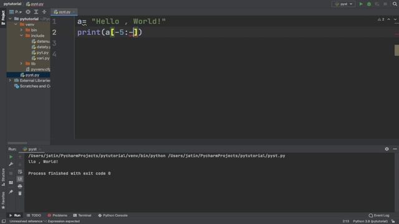Expand the bin folder
The height and width of the screenshot is (224, 399).
click(21, 30)
